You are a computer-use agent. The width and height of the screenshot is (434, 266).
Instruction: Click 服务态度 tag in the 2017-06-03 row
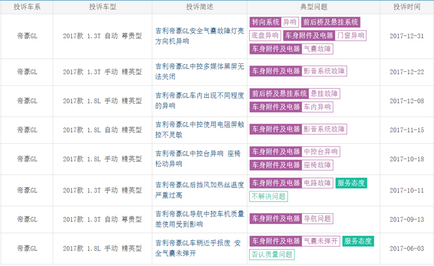pos(358,241)
